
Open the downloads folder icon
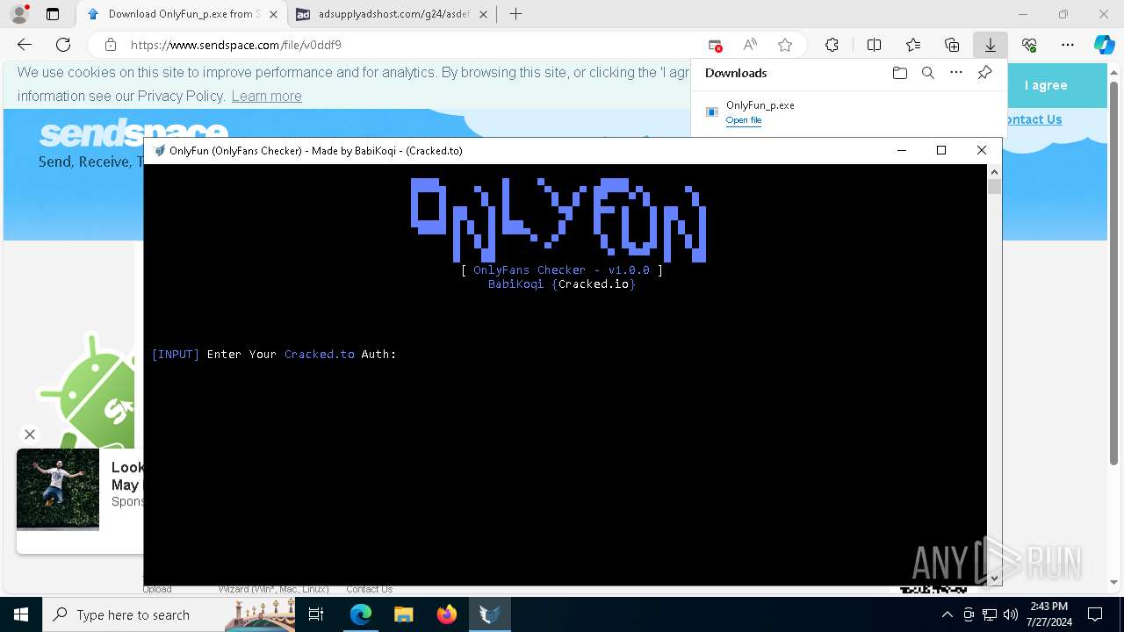(x=899, y=73)
